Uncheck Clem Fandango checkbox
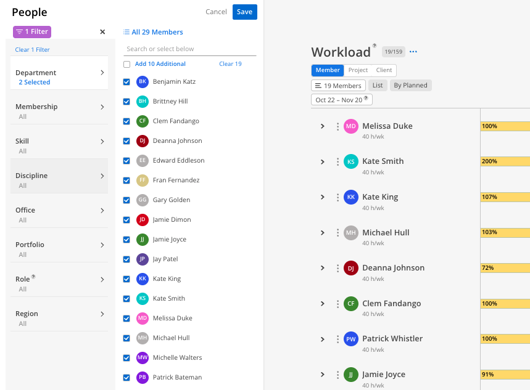 coord(126,121)
